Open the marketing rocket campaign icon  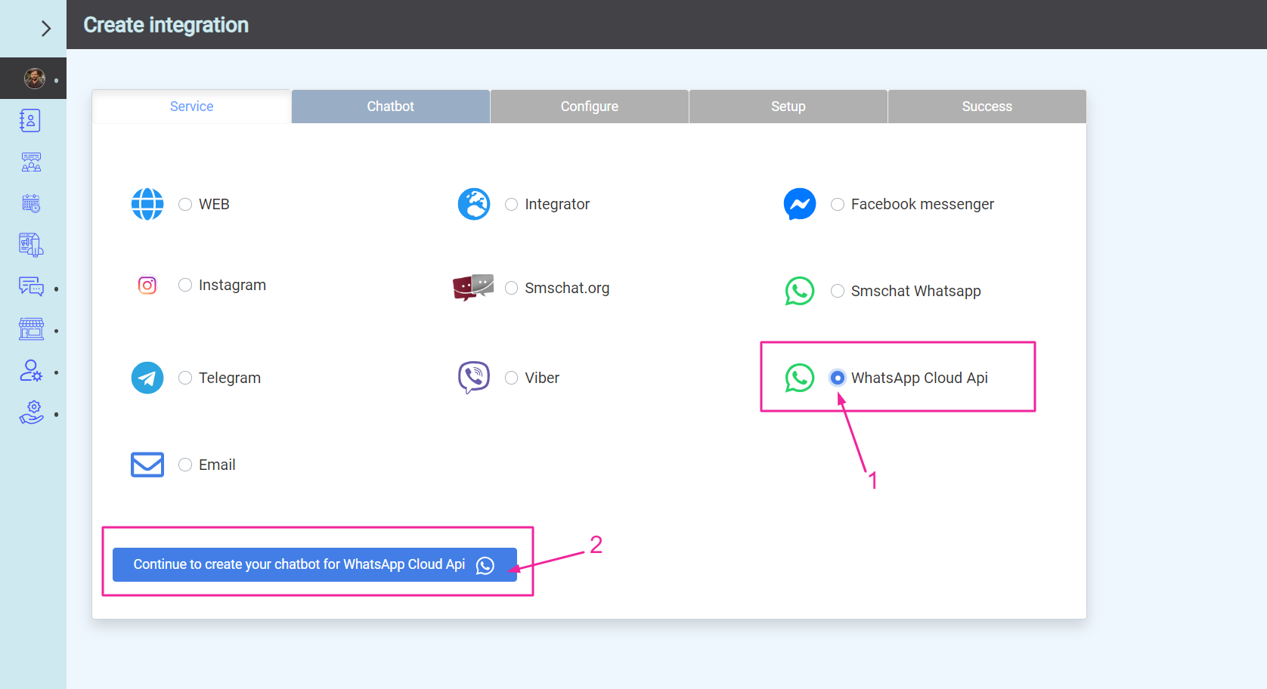click(31, 245)
